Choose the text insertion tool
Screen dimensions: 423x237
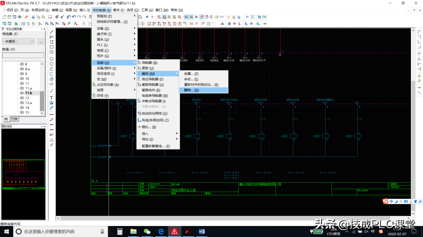pyautogui.click(x=51, y=98)
